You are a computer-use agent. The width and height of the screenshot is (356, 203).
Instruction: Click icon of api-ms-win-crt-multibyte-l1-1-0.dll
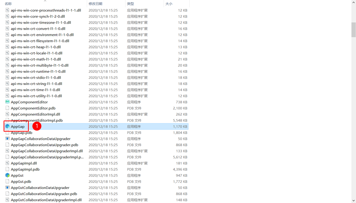tap(8, 65)
